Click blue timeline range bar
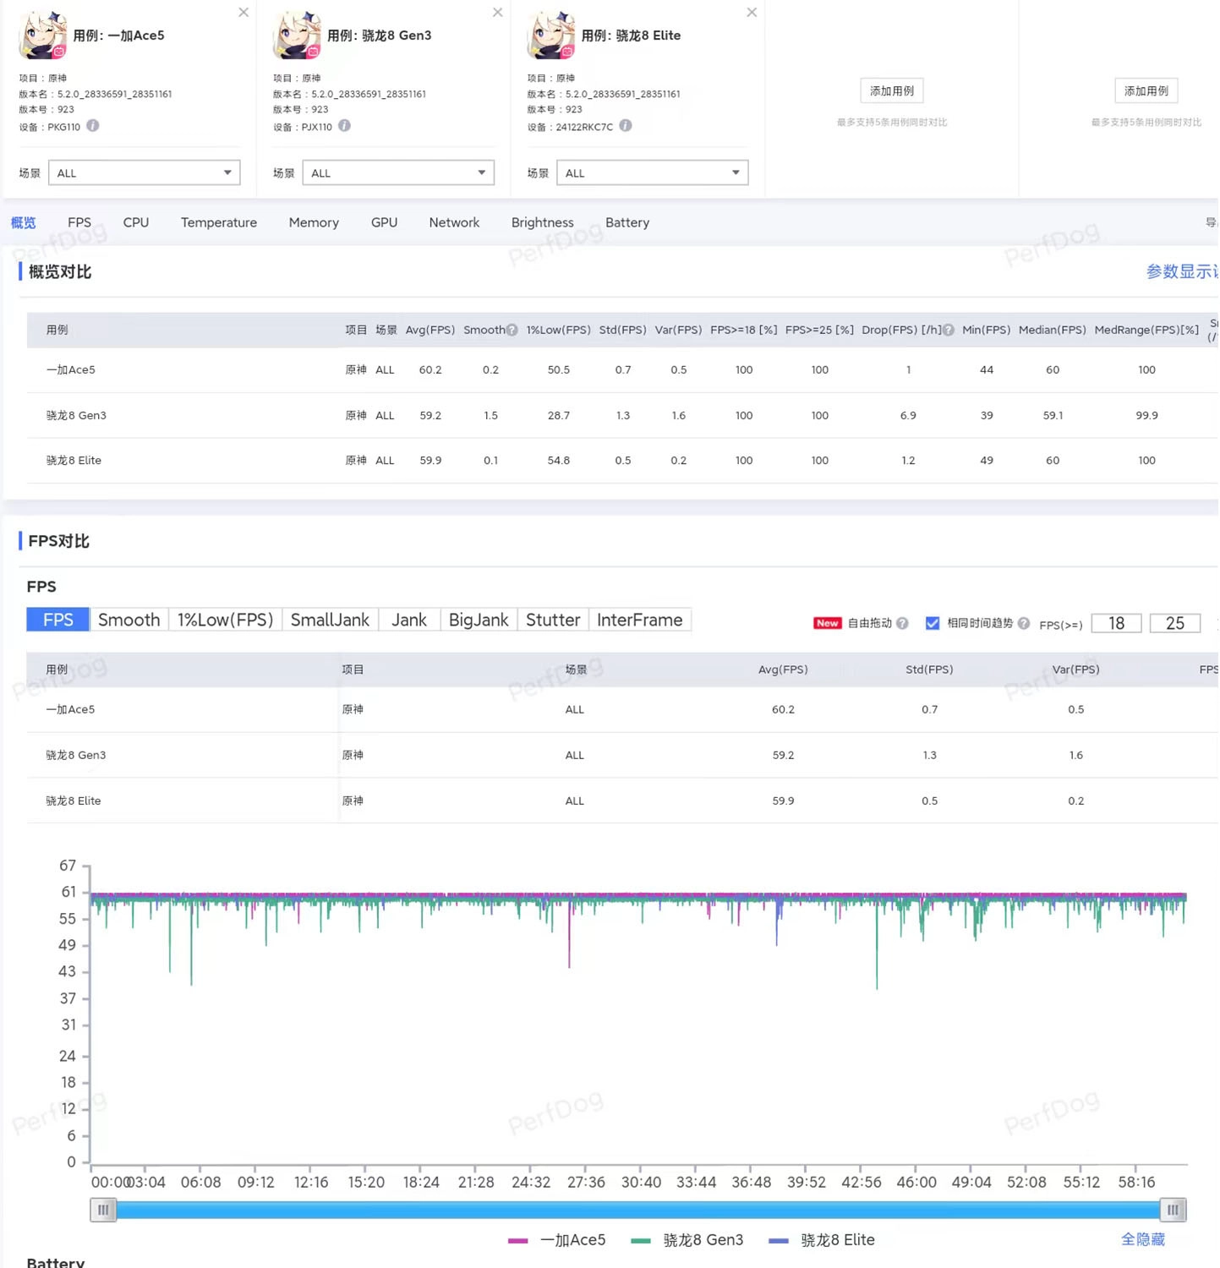The height and width of the screenshot is (1268, 1220). [638, 1211]
